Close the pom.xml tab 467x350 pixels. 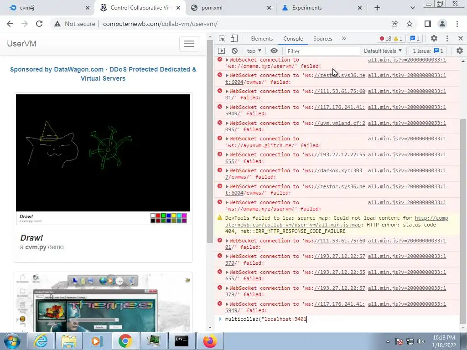coord(269,8)
